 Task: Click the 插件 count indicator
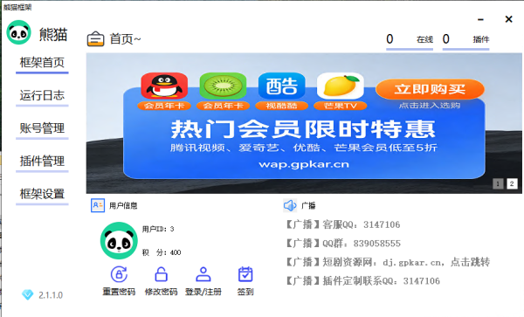pyautogui.click(x=465, y=40)
